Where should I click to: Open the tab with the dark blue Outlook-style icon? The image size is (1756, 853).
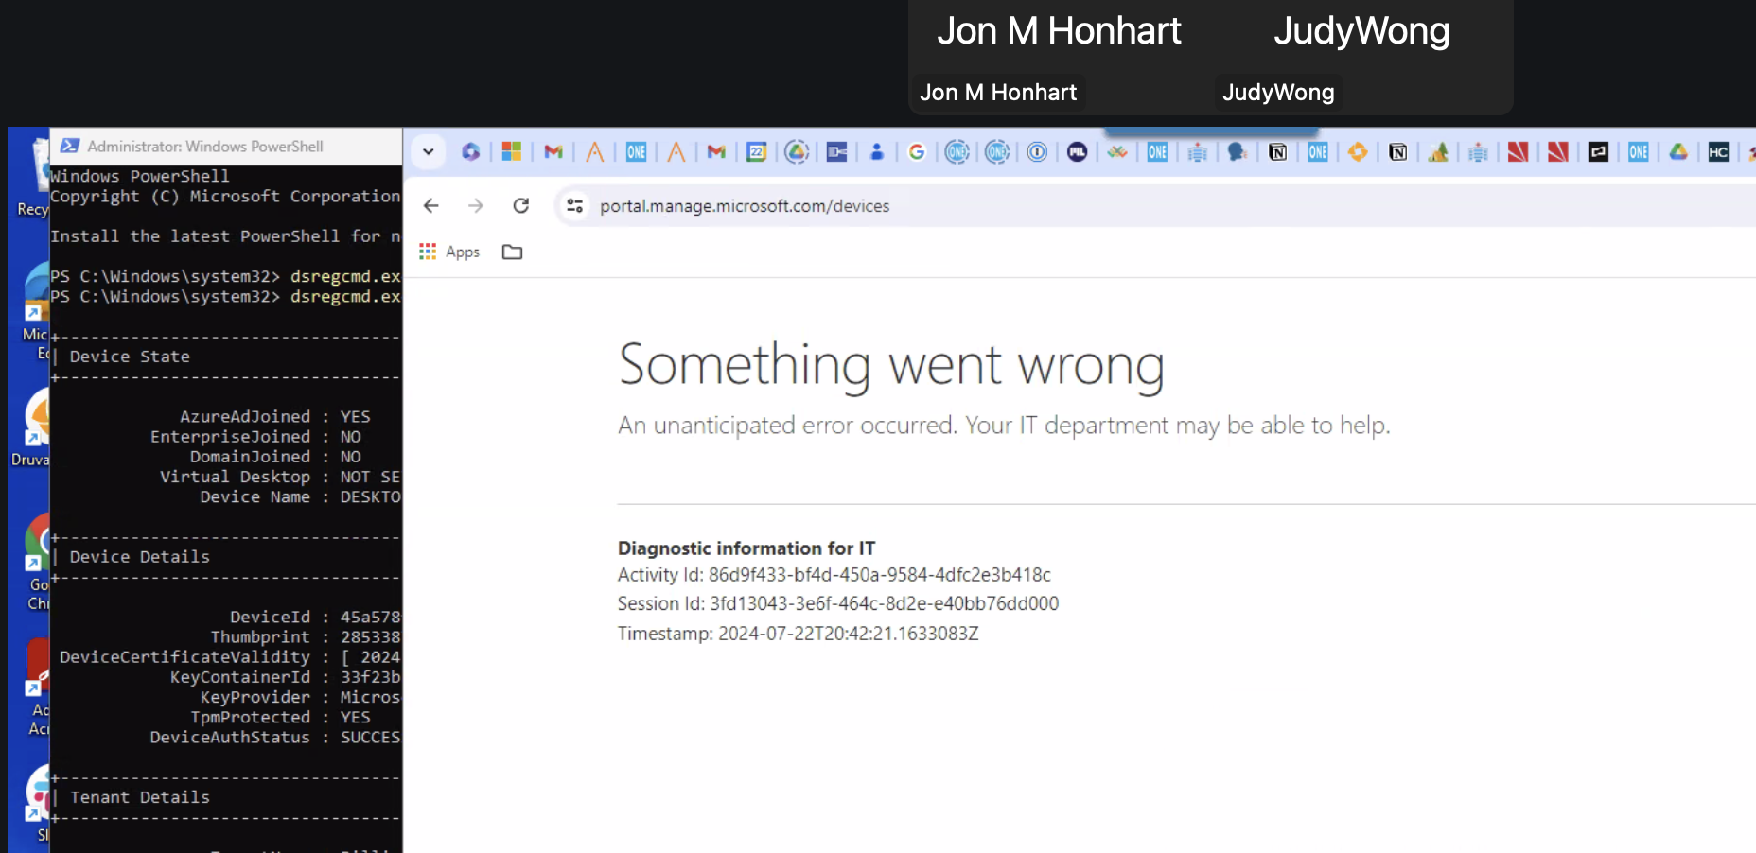836,151
